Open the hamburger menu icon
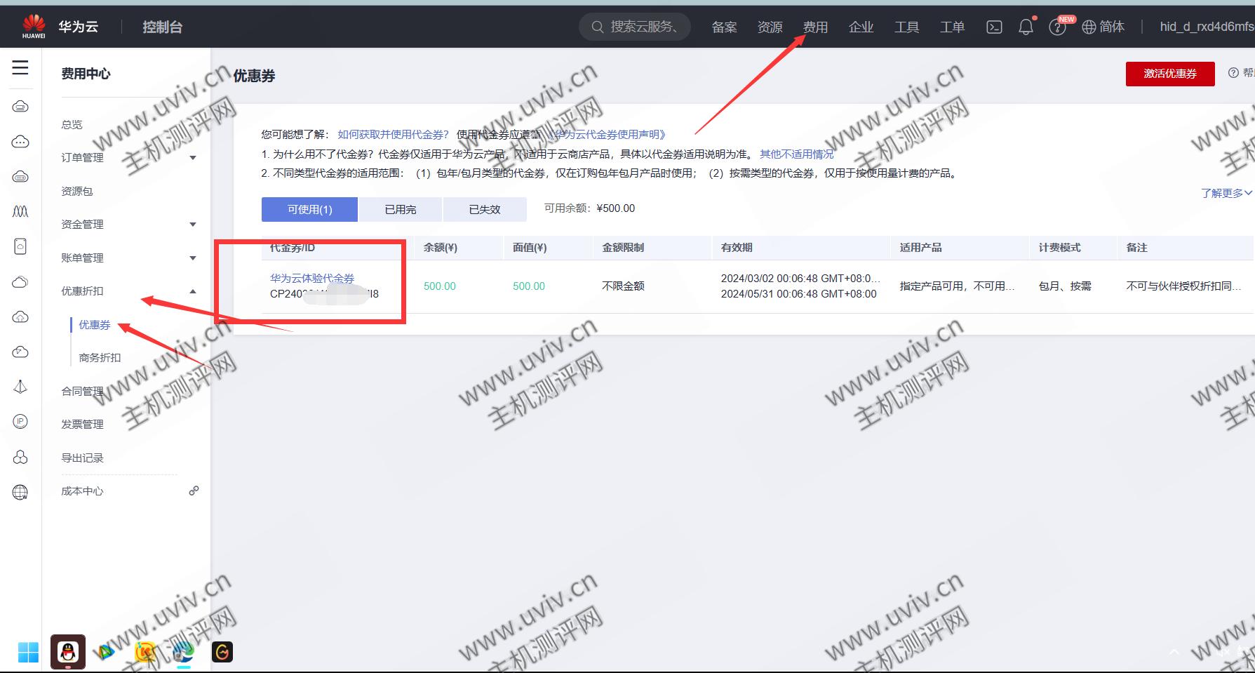Screen dimensions: 1255x673 click(20, 67)
